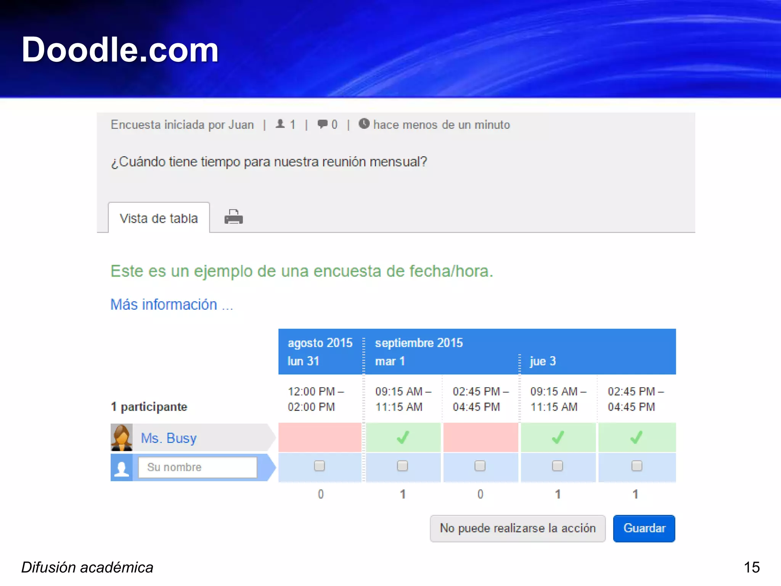Click the Doodle.com slide title
Screen dimensions: 781x586
(x=120, y=50)
